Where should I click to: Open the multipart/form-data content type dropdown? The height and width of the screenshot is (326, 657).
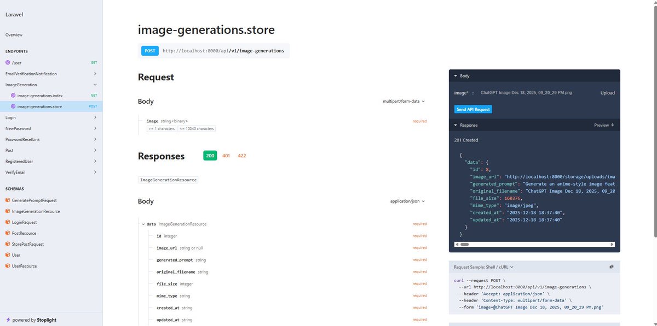pyautogui.click(x=404, y=101)
